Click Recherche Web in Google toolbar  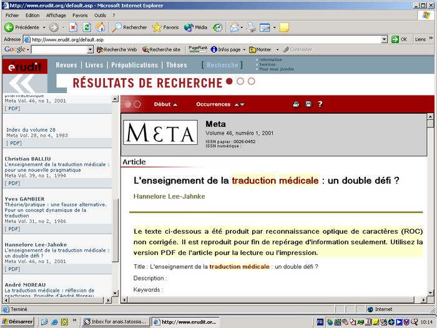pyautogui.click(x=117, y=49)
